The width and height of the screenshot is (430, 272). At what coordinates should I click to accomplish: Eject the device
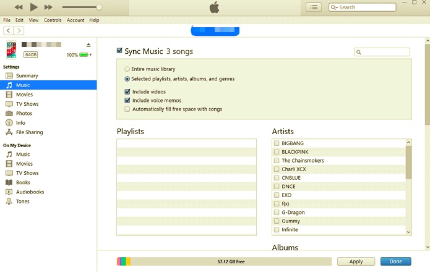click(x=88, y=45)
